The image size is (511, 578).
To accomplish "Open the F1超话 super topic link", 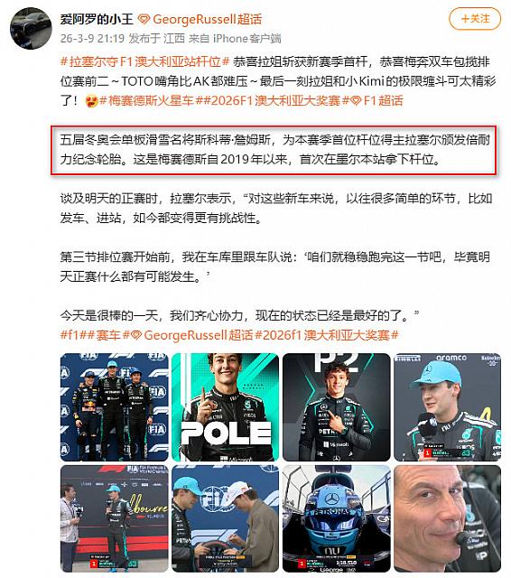I will tap(376, 100).
